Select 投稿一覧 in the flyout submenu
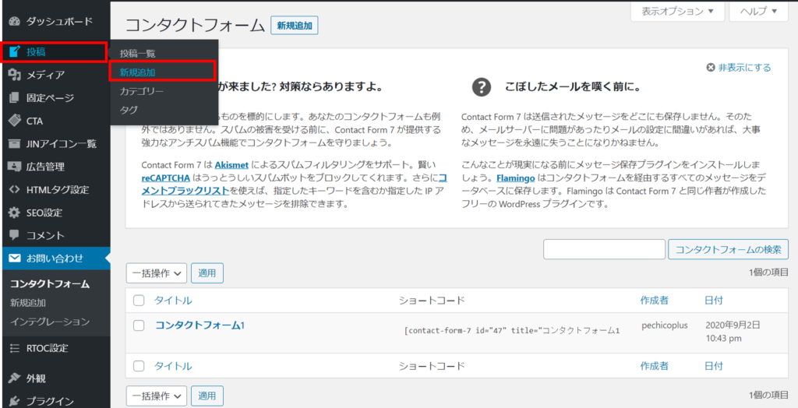 click(x=137, y=54)
